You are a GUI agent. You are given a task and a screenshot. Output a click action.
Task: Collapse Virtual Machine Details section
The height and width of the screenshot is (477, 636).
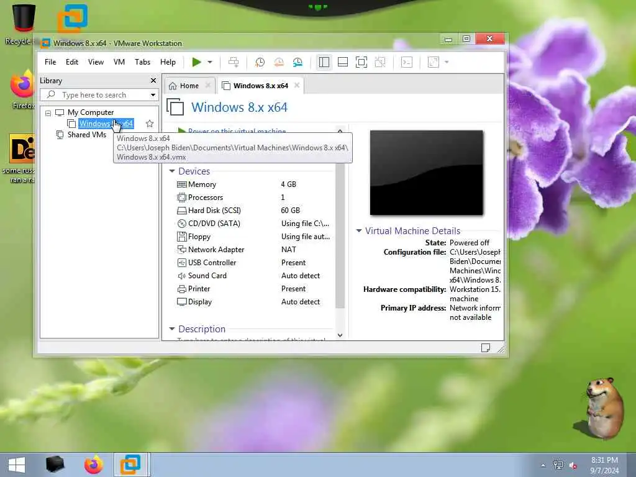click(359, 230)
